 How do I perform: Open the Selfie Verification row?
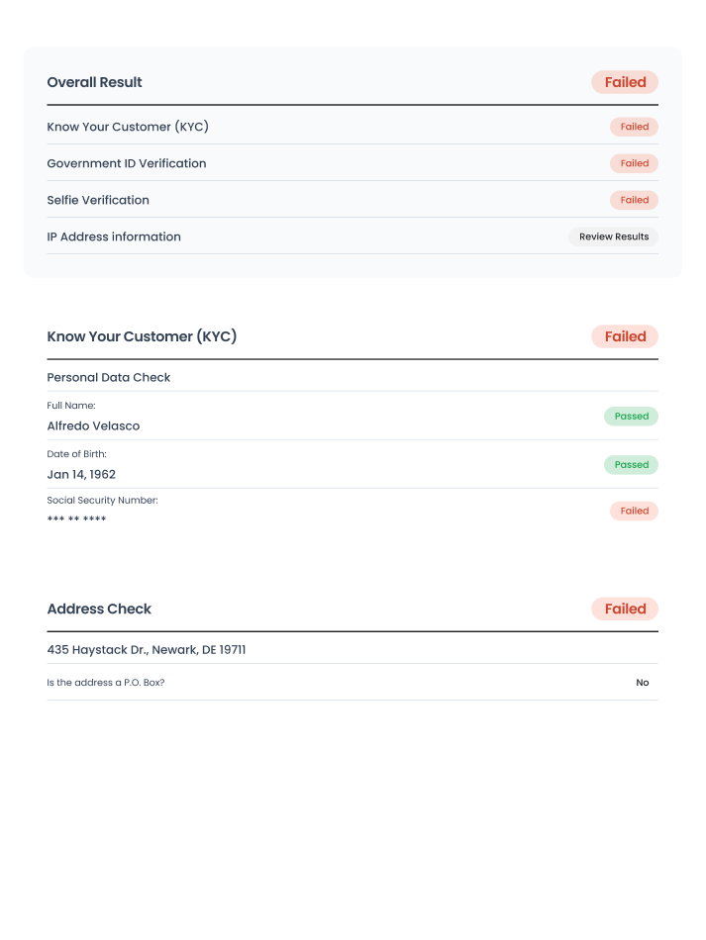pos(98,200)
